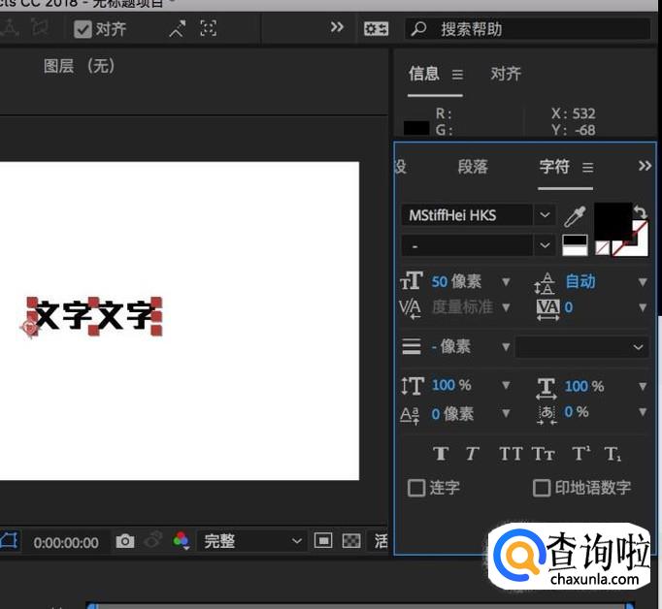Click the 自动 leading value
Viewport: 662px width, 609px height.
pos(580,281)
